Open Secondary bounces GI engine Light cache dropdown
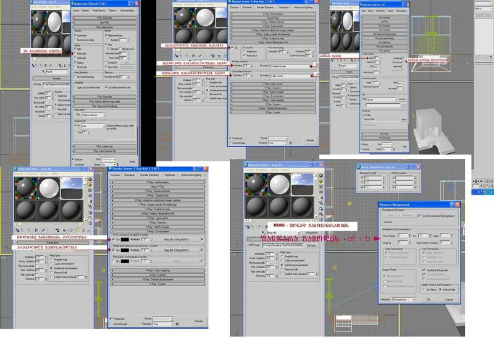The height and width of the screenshot is (338, 494). click(291, 76)
